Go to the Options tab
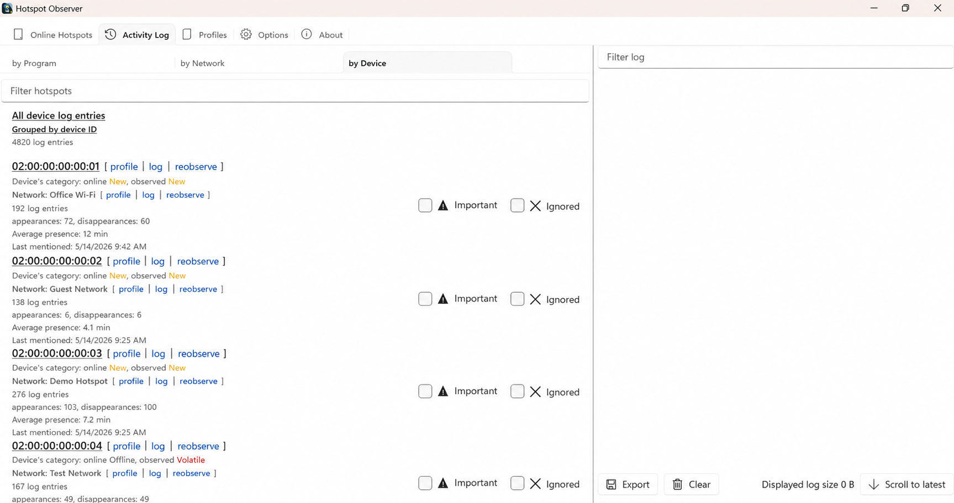This screenshot has width=954, height=503. tap(265, 35)
